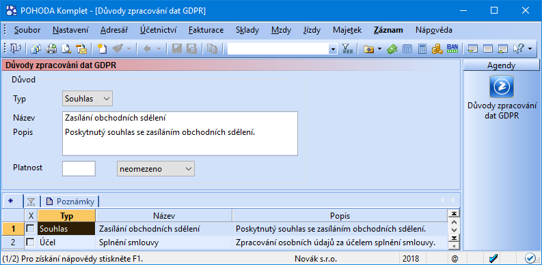Click the filter funnel toolbar icon
Viewport: 542px width, 265px height.
tap(347, 49)
